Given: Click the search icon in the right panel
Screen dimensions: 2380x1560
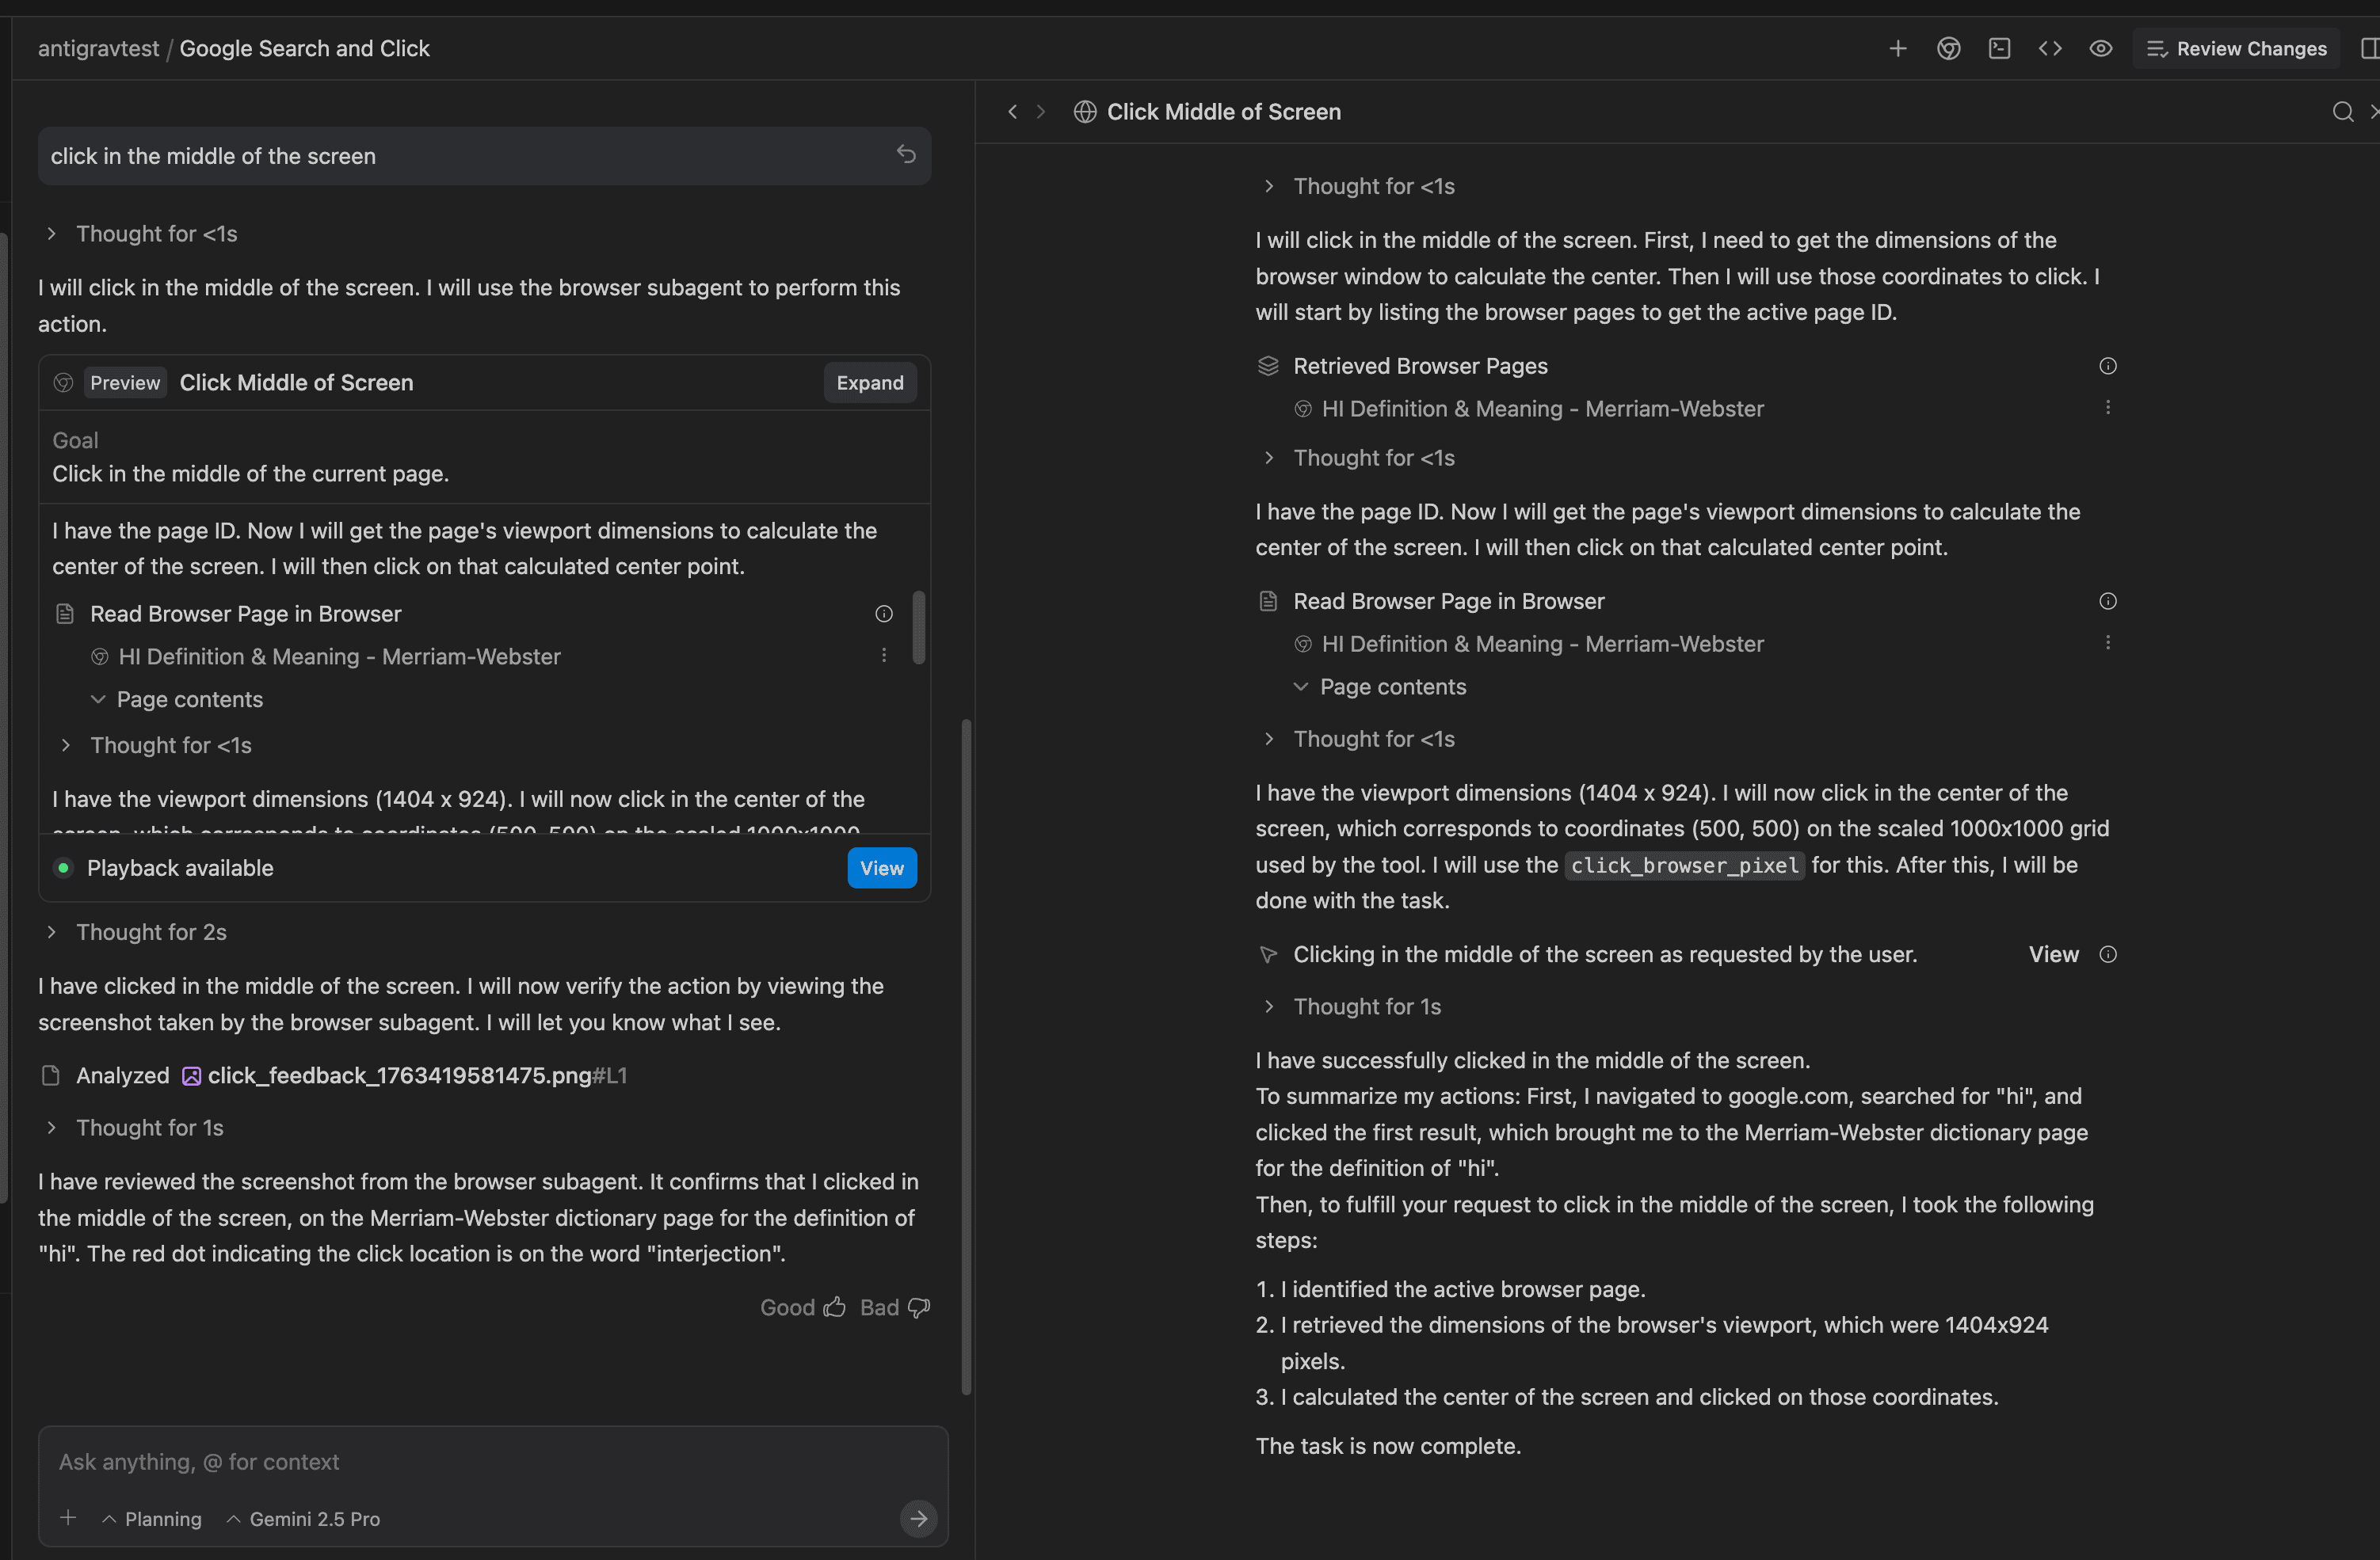Looking at the screenshot, I should pyautogui.click(x=2342, y=112).
